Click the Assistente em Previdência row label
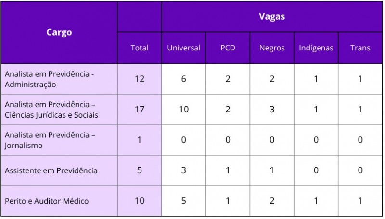The image size is (385, 219). coord(51,170)
